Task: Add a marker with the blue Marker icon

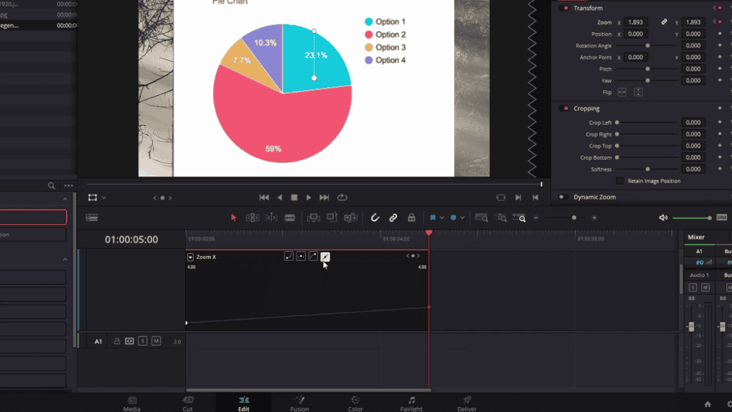Action: (x=453, y=217)
